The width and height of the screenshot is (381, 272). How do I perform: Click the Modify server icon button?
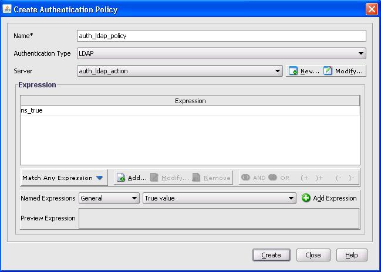328,71
